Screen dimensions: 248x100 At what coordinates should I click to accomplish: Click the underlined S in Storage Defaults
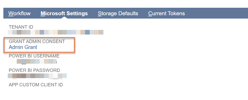point(100,13)
